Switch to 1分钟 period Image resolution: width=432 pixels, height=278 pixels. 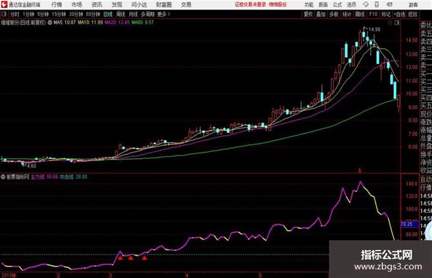pos(28,14)
